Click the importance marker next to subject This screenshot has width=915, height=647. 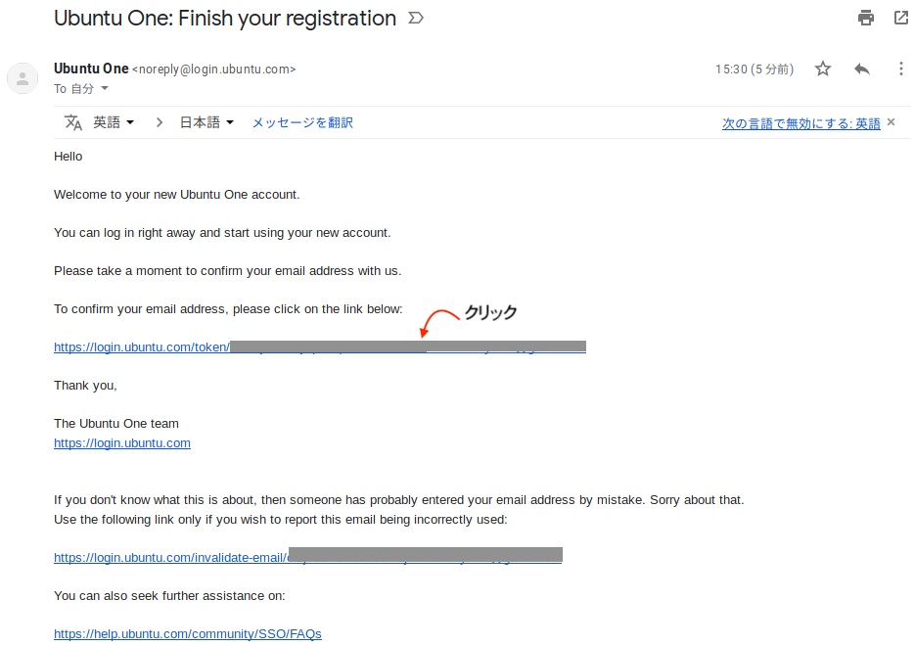point(416,18)
